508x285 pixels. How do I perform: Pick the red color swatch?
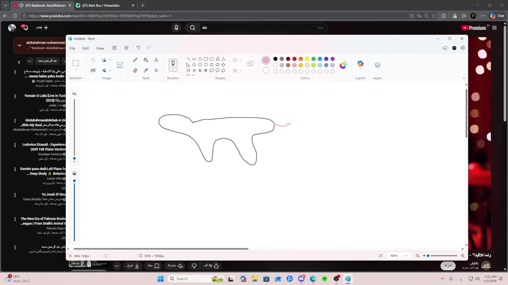294,59
